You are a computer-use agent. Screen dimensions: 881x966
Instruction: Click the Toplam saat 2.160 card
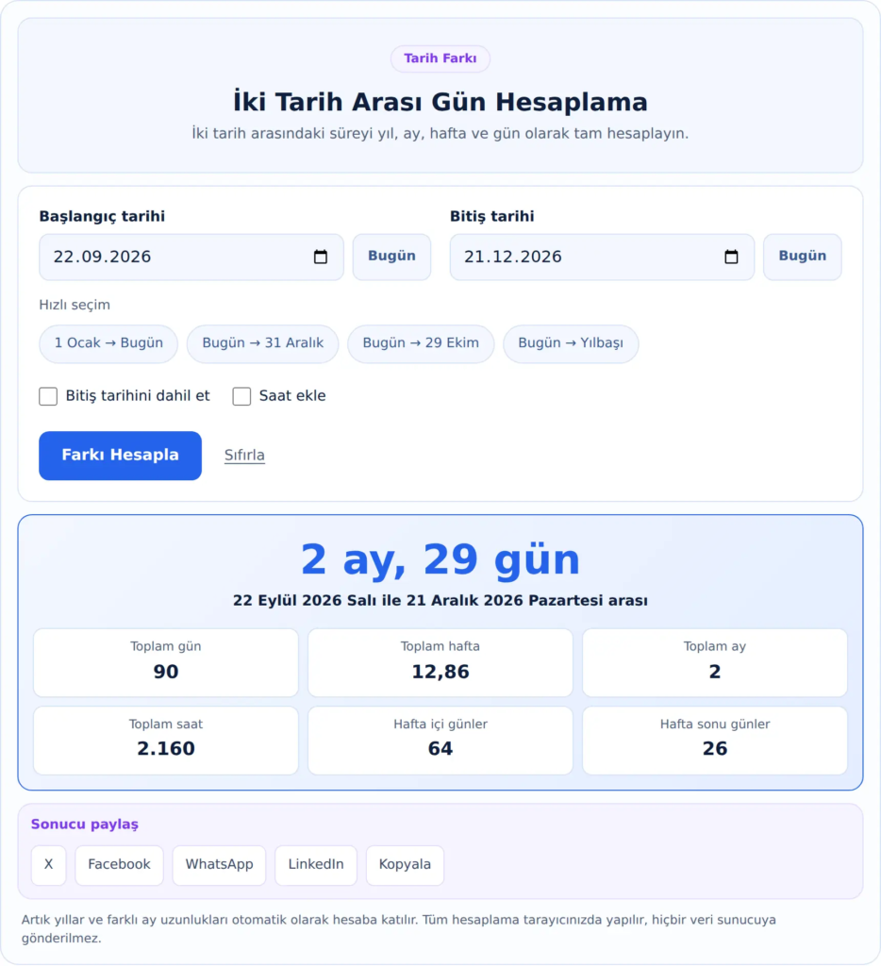pos(166,741)
